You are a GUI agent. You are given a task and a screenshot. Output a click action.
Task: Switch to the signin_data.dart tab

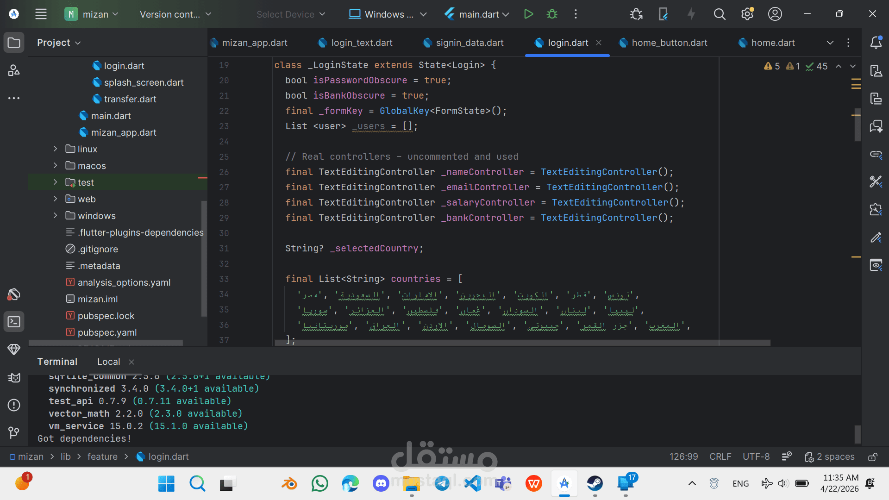(x=469, y=43)
